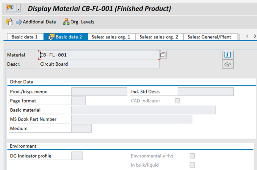Screen dimensions: 257x170
Task: Click the DG indicator profile field
Action: coord(77,156)
